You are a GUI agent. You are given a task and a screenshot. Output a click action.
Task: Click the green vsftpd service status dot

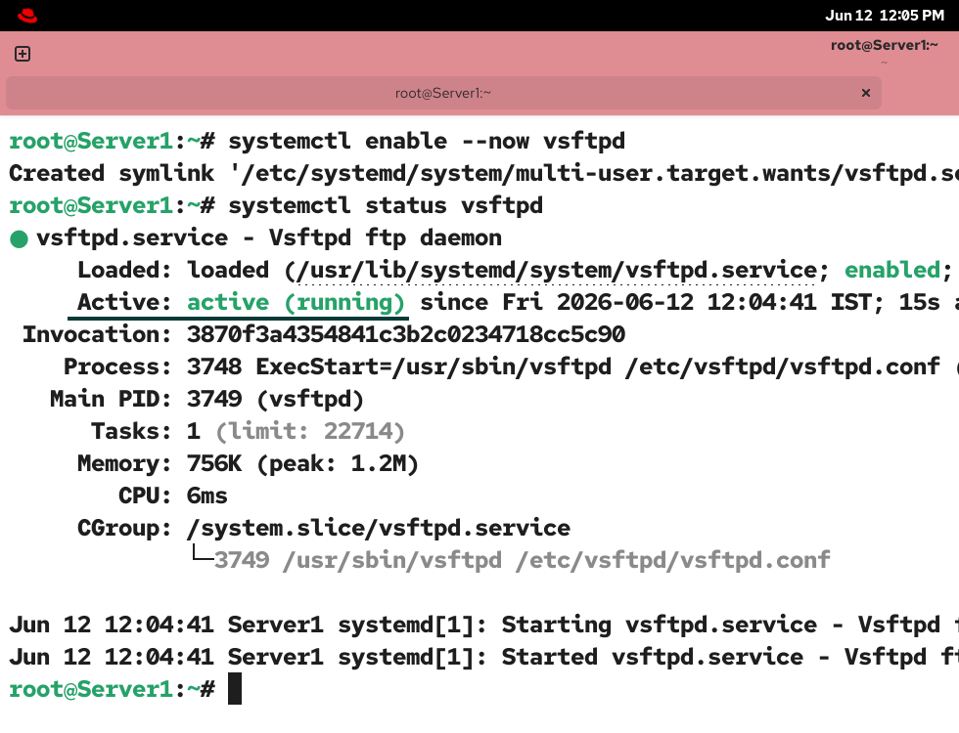coord(19,238)
